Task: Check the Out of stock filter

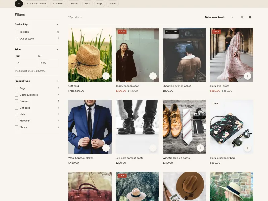Action: [16, 39]
